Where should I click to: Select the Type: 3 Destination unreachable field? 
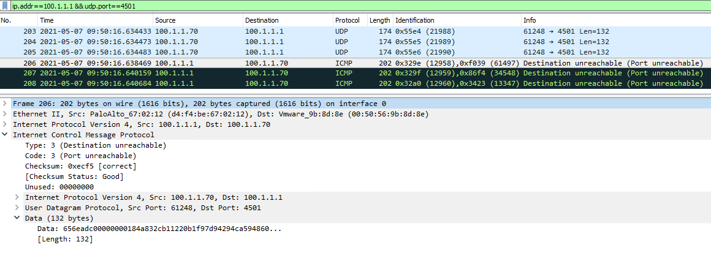pos(96,146)
